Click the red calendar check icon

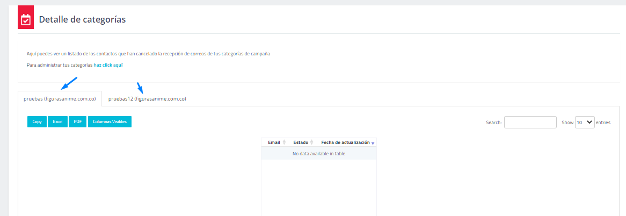tap(26, 20)
